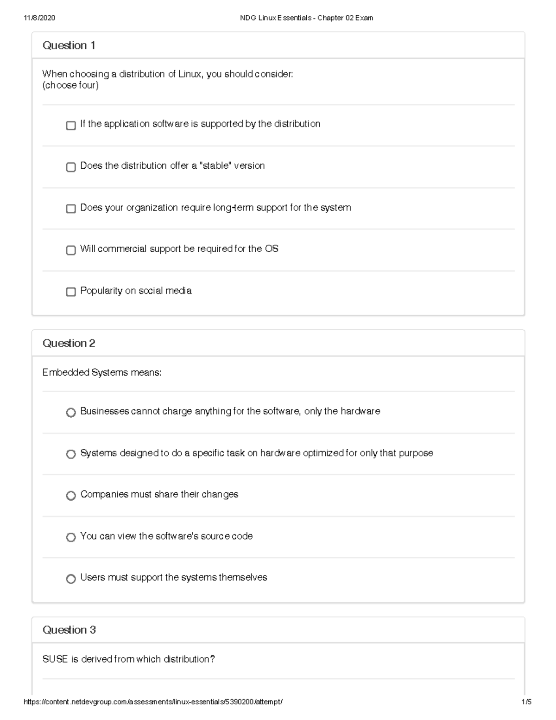The width and height of the screenshot is (556, 720).
Task: Choose 'Businesses cannot charge anything' radio option
Action: click(x=71, y=413)
